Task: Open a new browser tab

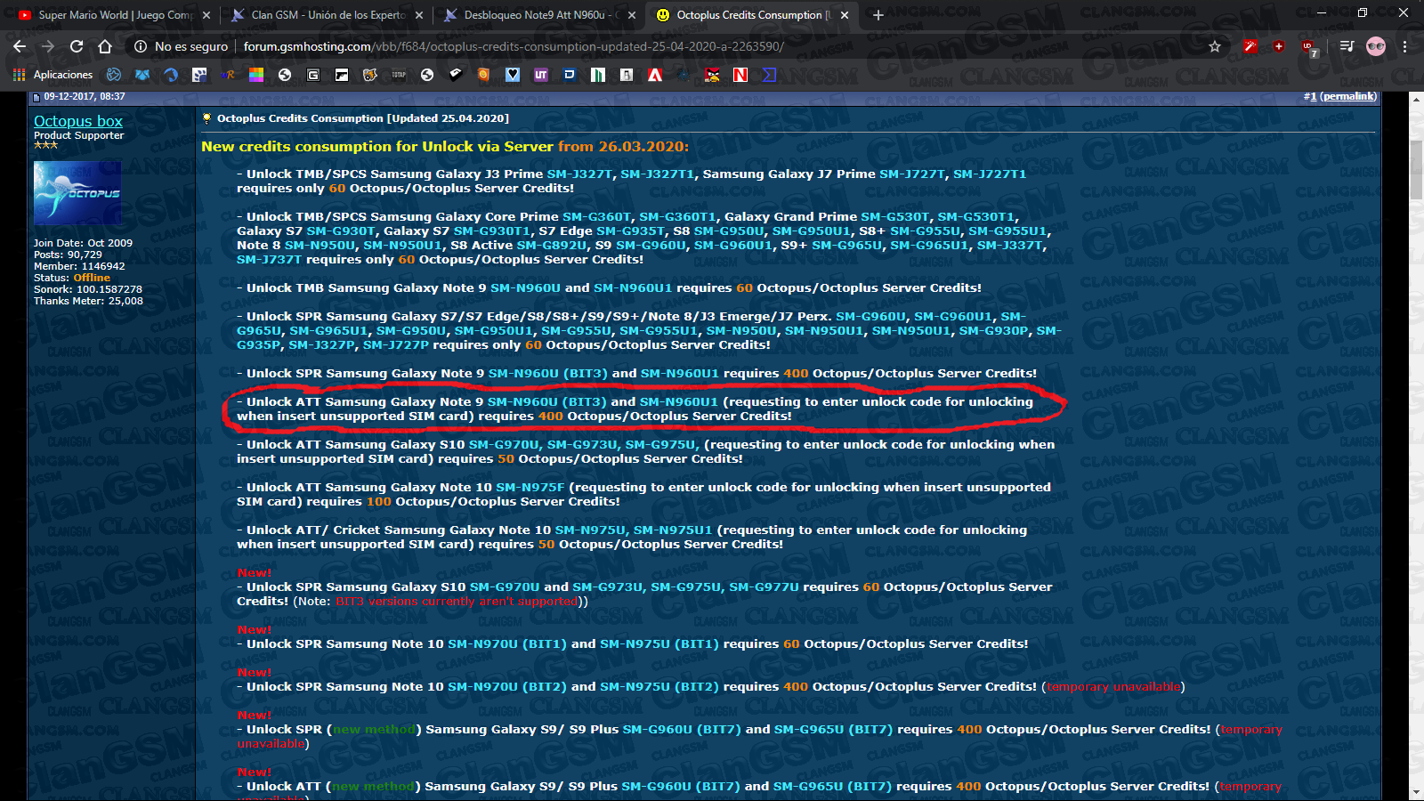Action: [878, 15]
